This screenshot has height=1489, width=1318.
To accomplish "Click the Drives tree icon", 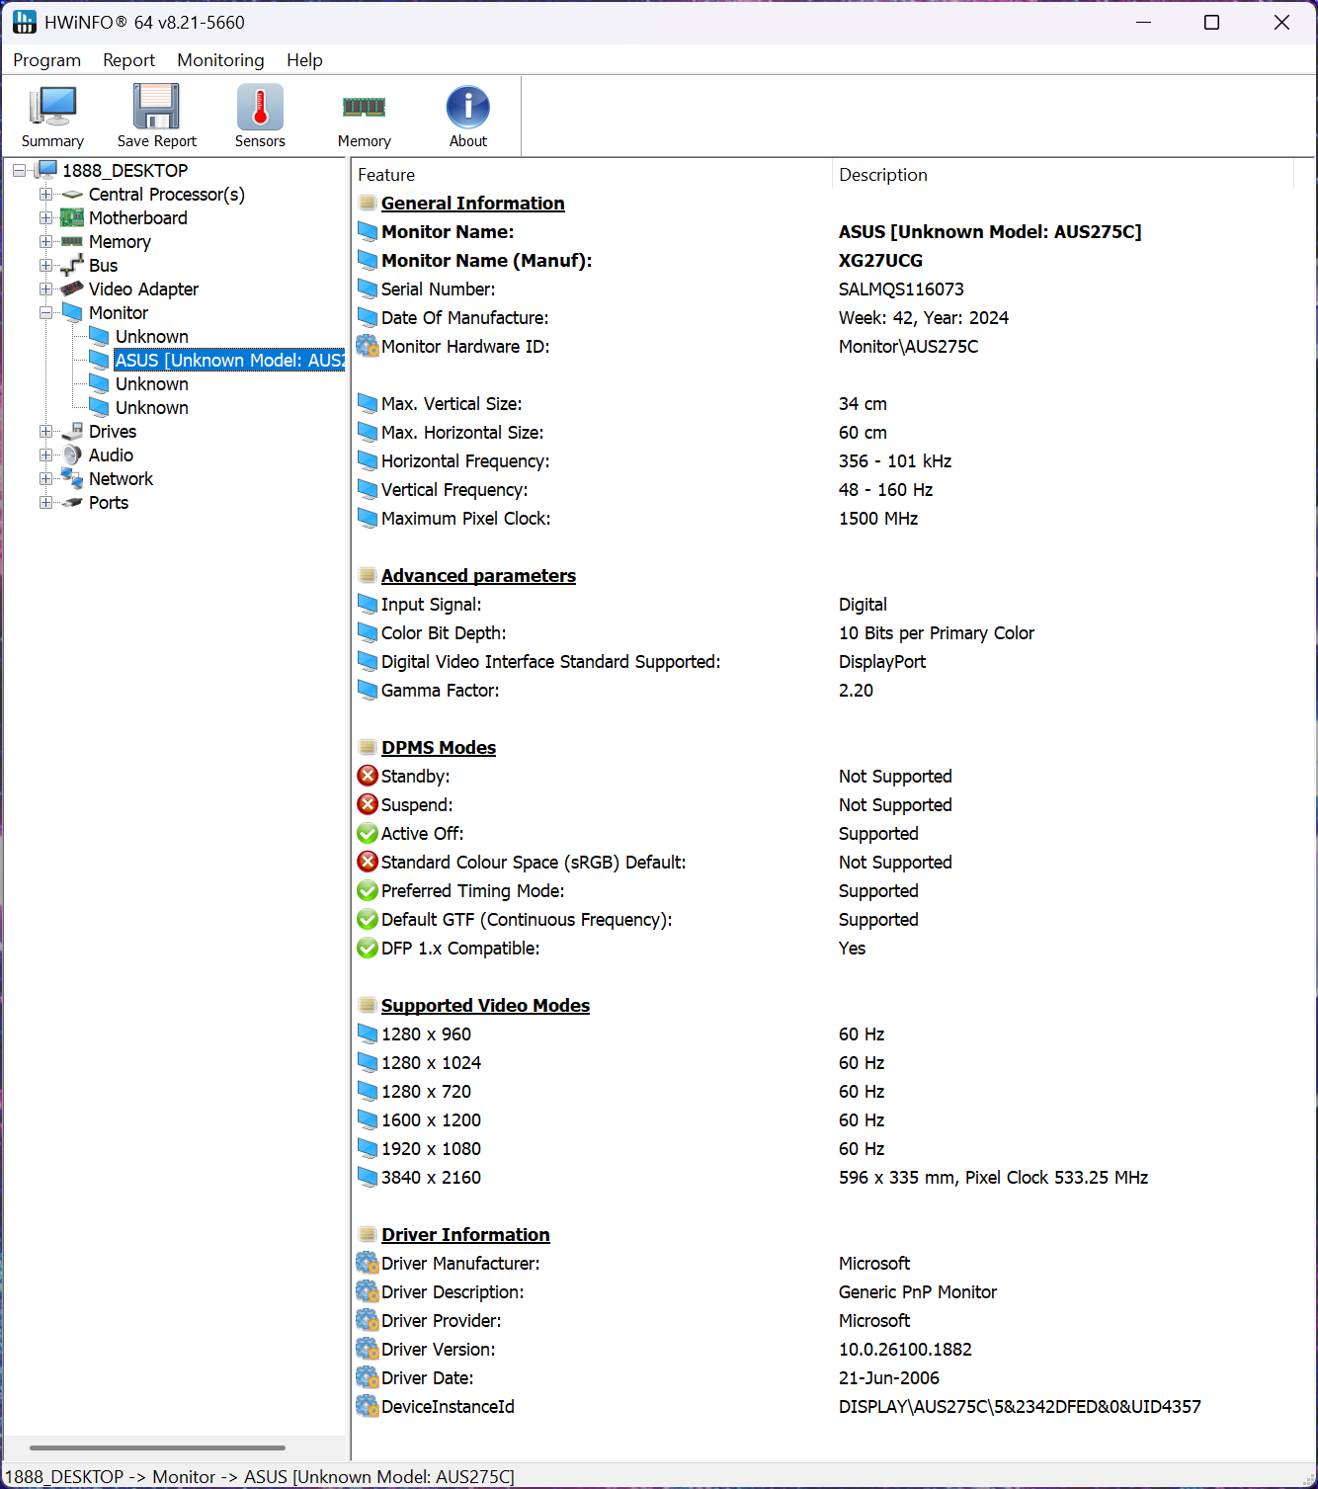I will (x=72, y=431).
